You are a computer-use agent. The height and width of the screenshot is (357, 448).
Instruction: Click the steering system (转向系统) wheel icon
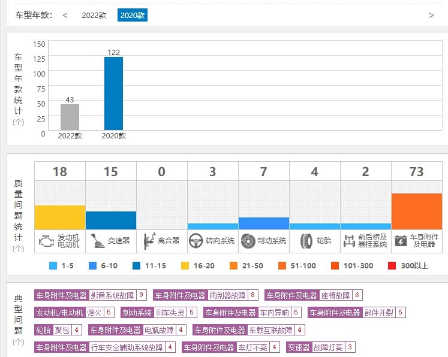click(196, 241)
